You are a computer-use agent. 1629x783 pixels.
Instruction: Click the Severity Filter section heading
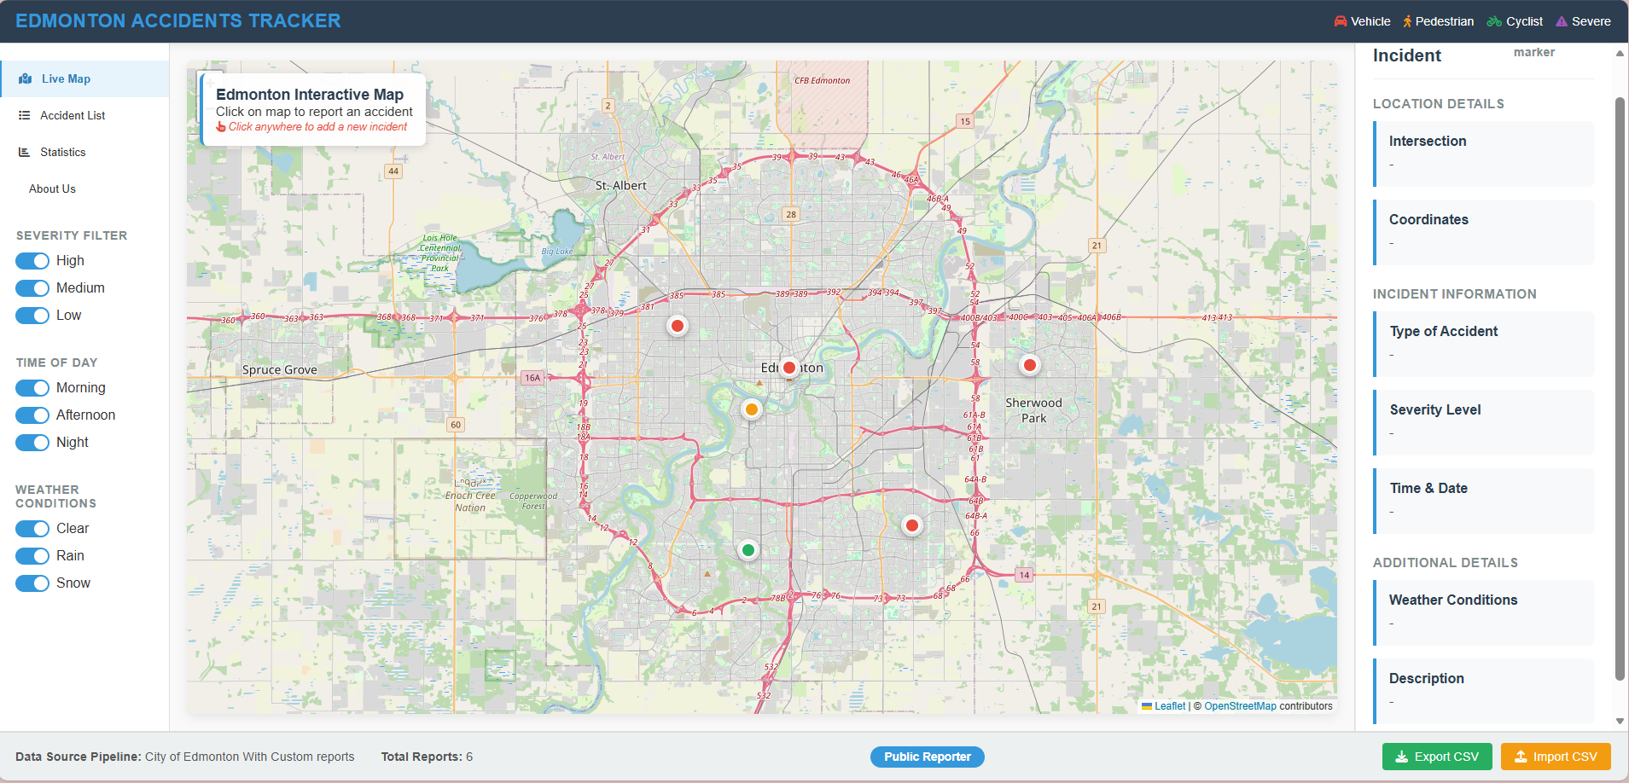pyautogui.click(x=72, y=235)
